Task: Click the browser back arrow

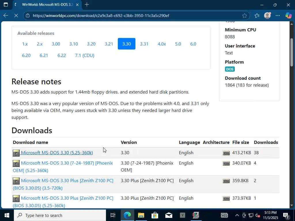Action: (x=6, y=16)
